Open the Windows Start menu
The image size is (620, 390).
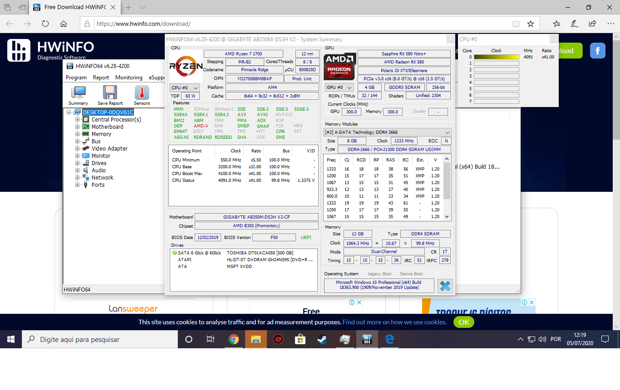pyautogui.click(x=11, y=339)
